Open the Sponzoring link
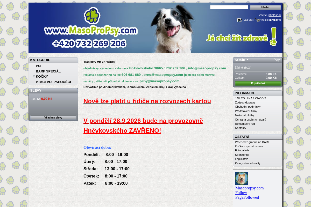311x207 pixels. coord(242,155)
